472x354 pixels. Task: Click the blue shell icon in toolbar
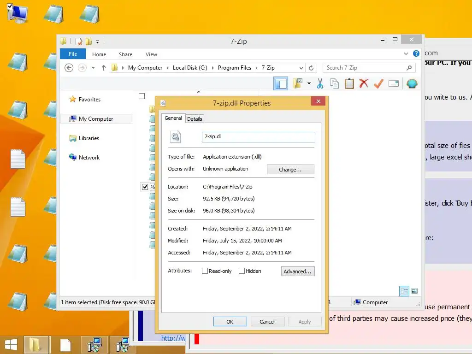412,83
